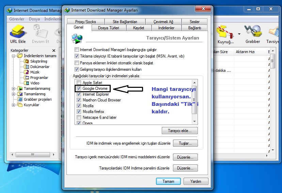Image resolution: width=282 pixels, height=193 pixels.
Task: Click the Aktarım Hızı column header
Action: click(x=250, y=52)
